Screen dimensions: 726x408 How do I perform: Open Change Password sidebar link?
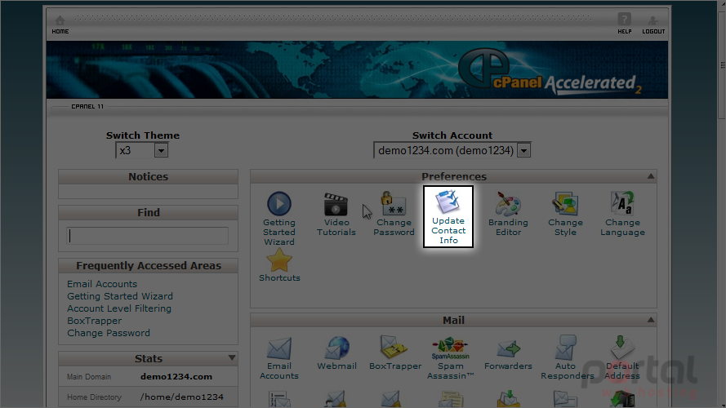tap(109, 333)
